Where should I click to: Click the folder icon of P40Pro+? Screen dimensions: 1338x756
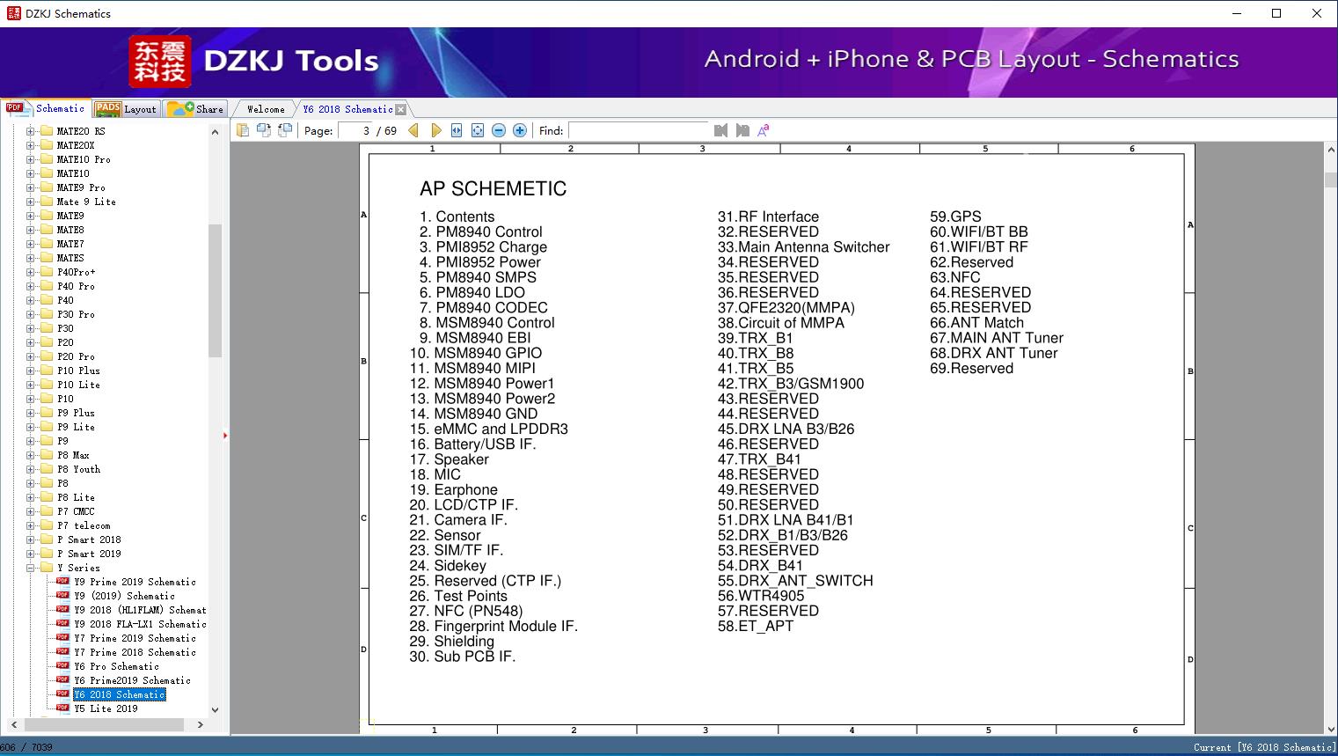click(x=47, y=272)
